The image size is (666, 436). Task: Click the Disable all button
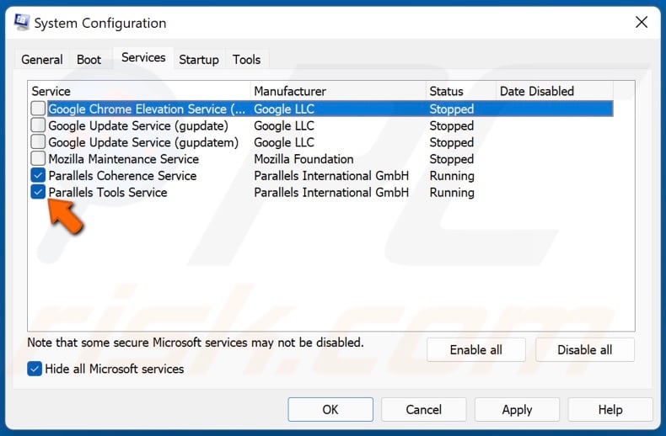pos(585,350)
